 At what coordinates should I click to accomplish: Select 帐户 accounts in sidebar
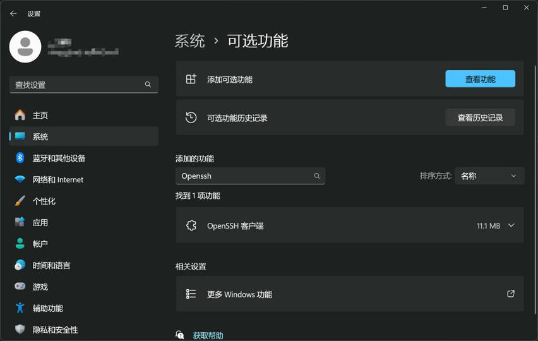point(40,244)
